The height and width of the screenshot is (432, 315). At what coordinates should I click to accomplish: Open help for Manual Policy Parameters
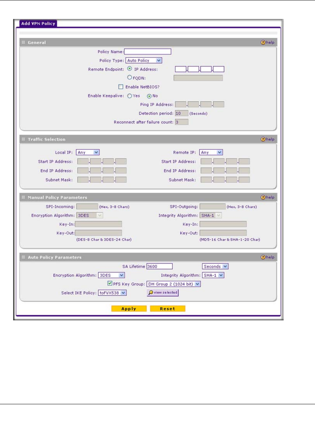point(267,197)
